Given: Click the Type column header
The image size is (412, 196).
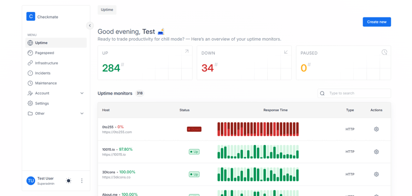Looking at the screenshot, I should pos(350,110).
